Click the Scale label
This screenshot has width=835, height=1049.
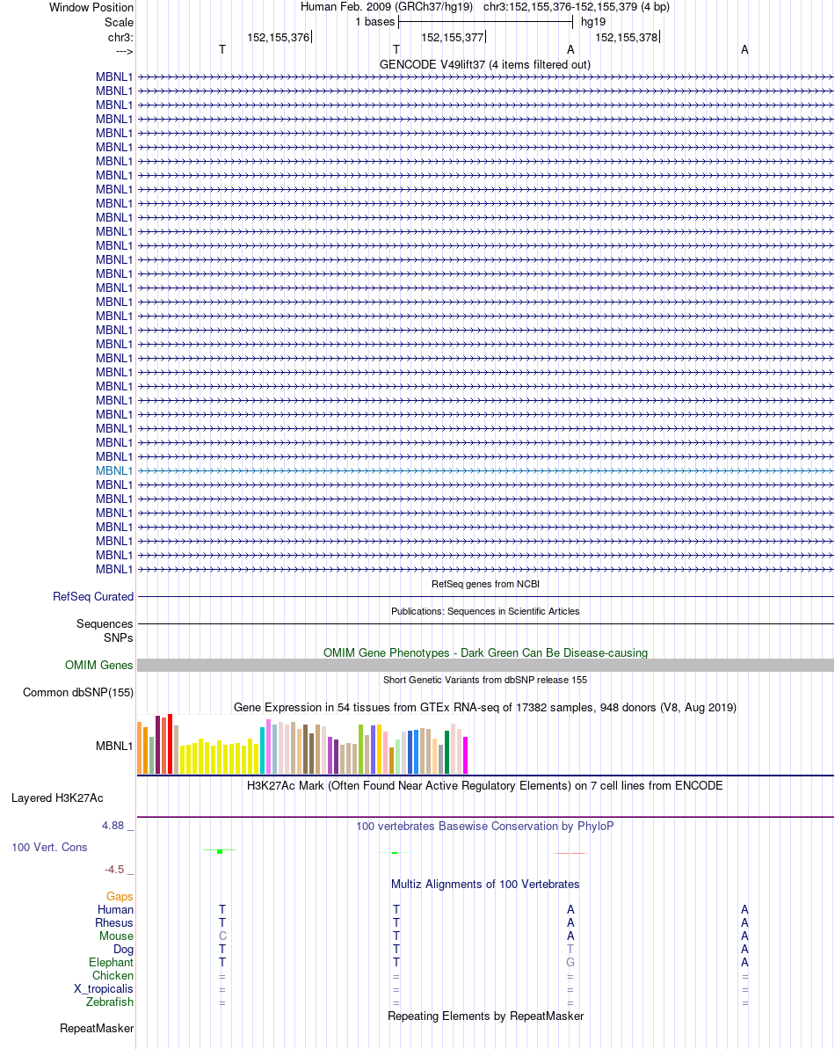click(119, 23)
